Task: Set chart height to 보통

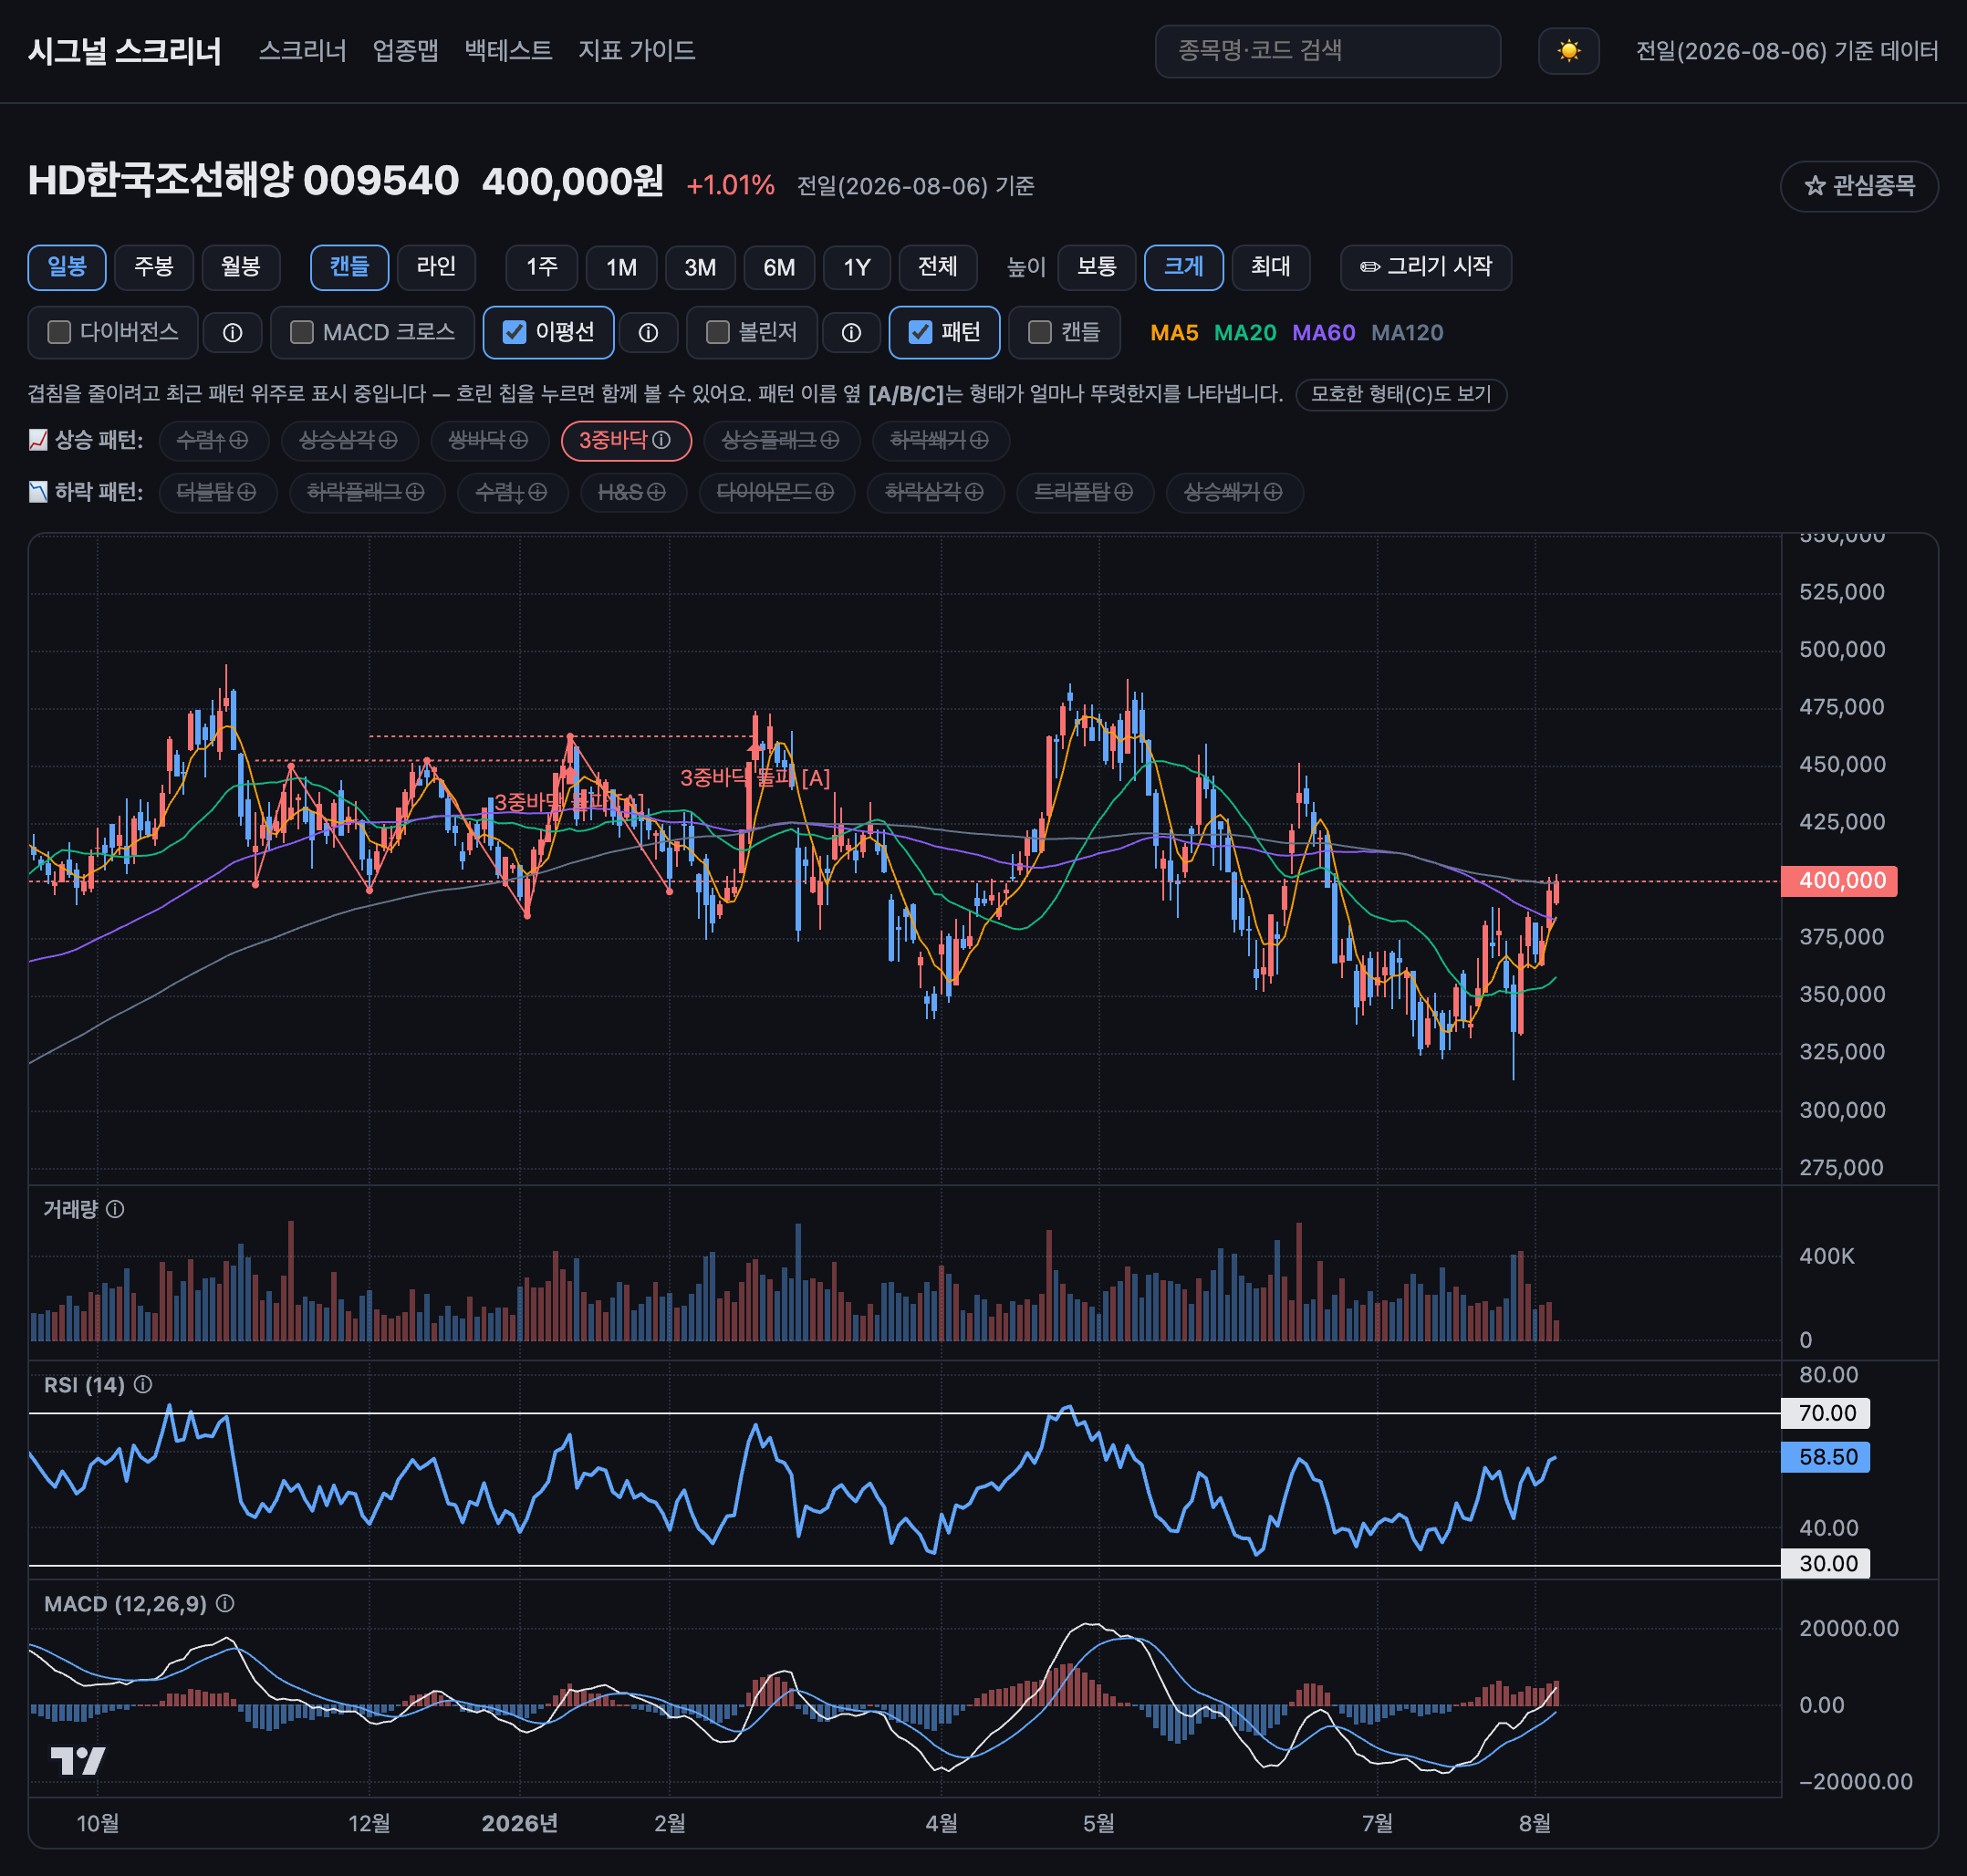Action: (1097, 267)
